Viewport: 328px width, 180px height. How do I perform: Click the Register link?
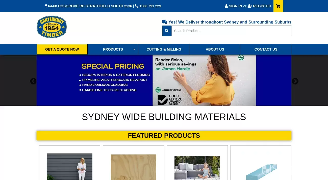[259, 6]
